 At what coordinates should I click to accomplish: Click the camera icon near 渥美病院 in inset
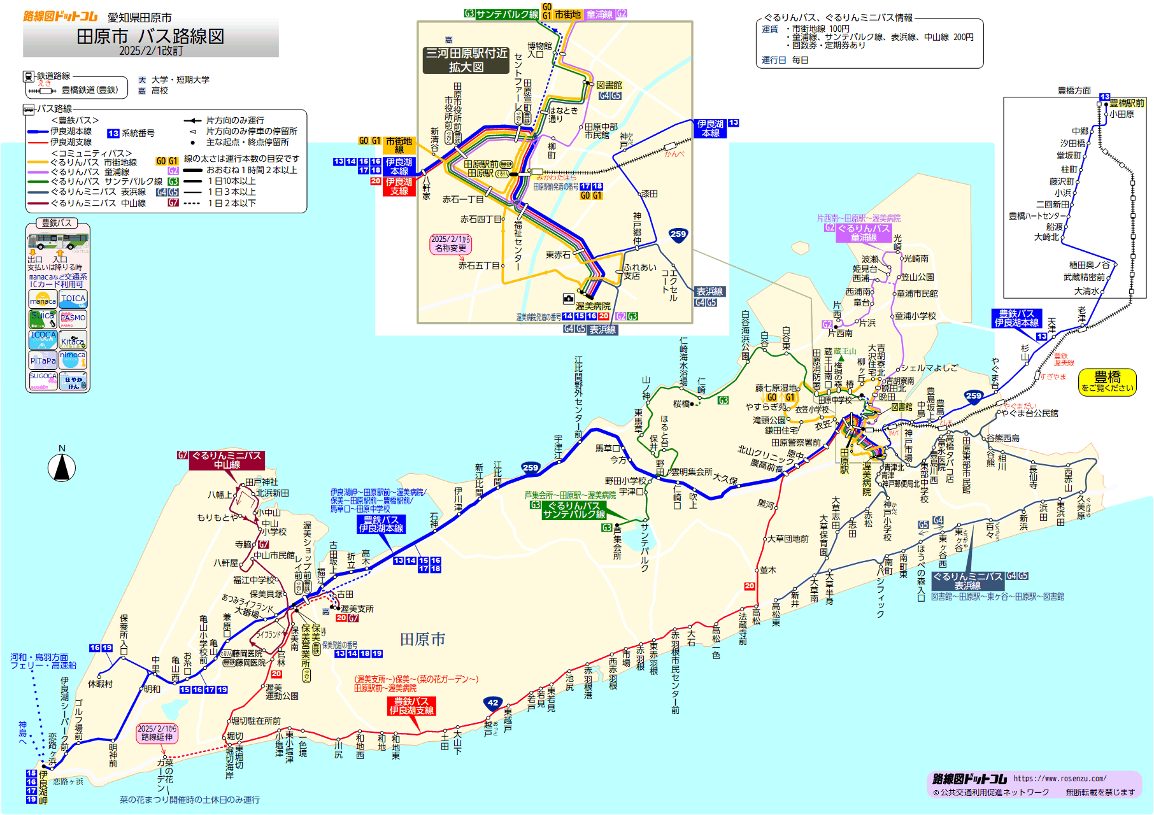[569, 299]
